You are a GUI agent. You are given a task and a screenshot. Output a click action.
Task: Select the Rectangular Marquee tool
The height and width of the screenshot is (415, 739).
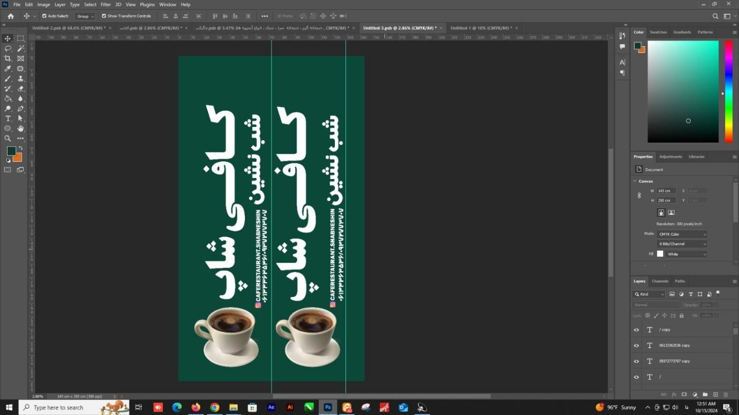click(21, 38)
